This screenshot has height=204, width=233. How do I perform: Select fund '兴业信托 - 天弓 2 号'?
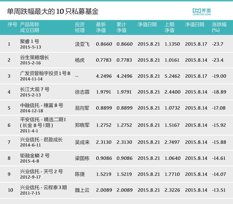pos(42,171)
